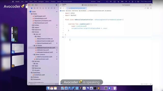Open the issue navigator warning icon

click(x=43, y=8)
